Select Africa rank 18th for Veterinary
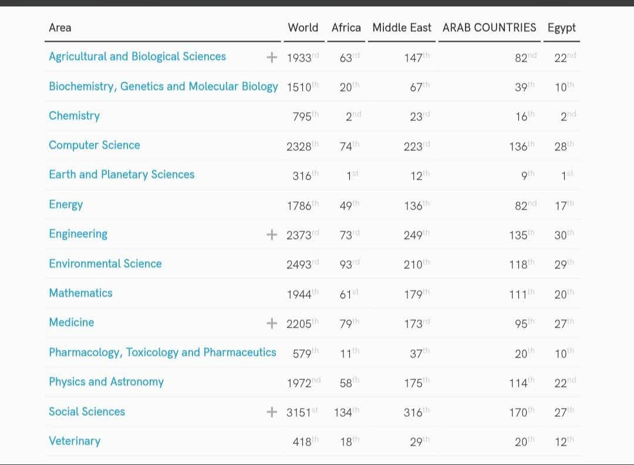The image size is (634, 465). point(350,442)
